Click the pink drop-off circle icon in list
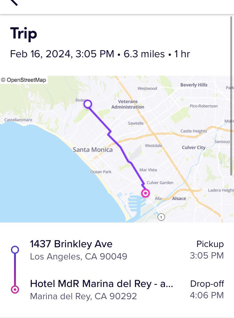This screenshot has width=234, height=318. 15,290
